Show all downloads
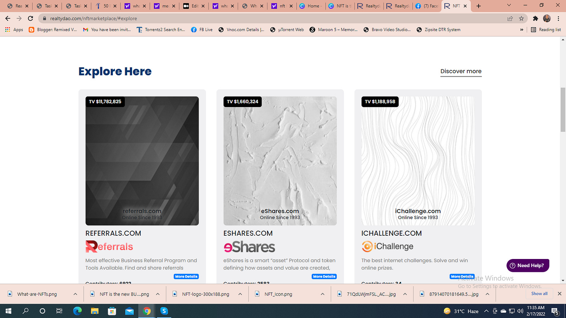The image size is (566, 318). click(539, 294)
